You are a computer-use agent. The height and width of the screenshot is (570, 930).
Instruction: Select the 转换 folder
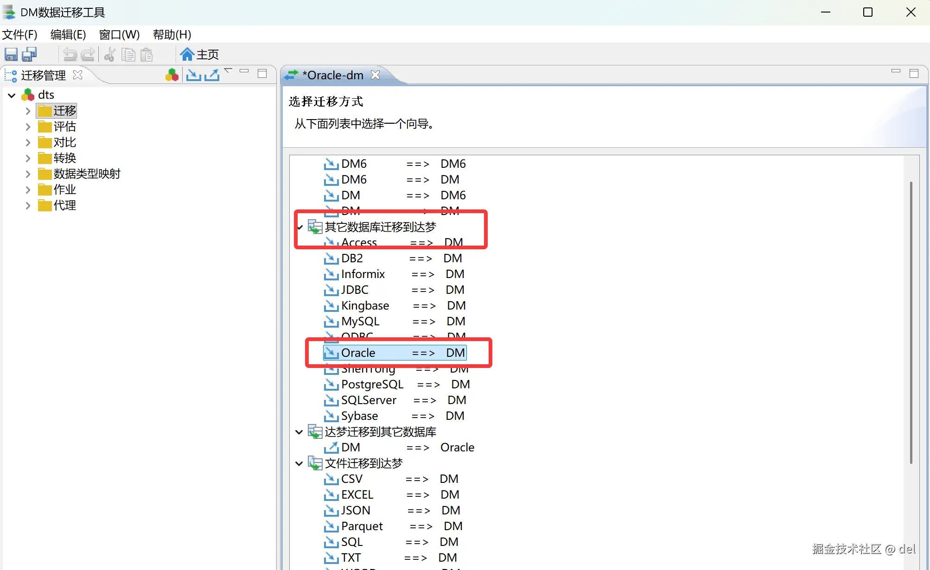(57, 158)
